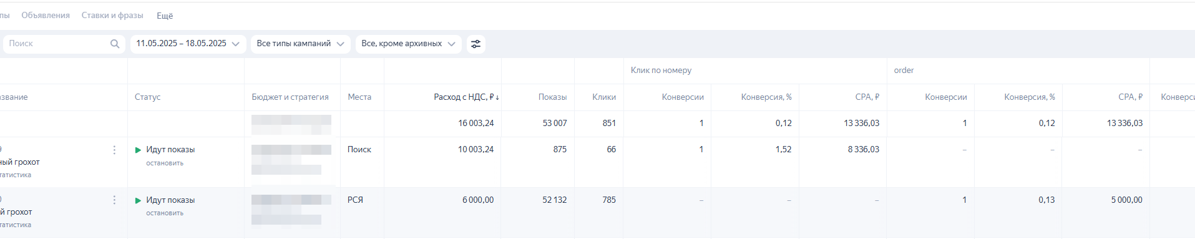Expand the Все, кроме архивных filter

click(408, 44)
